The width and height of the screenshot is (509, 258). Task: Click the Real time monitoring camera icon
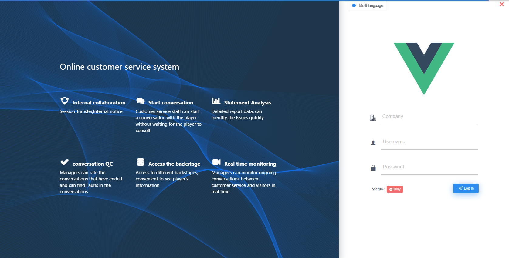[x=216, y=162]
